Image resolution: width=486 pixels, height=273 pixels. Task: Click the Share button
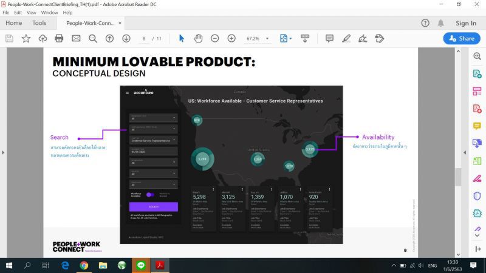point(462,38)
